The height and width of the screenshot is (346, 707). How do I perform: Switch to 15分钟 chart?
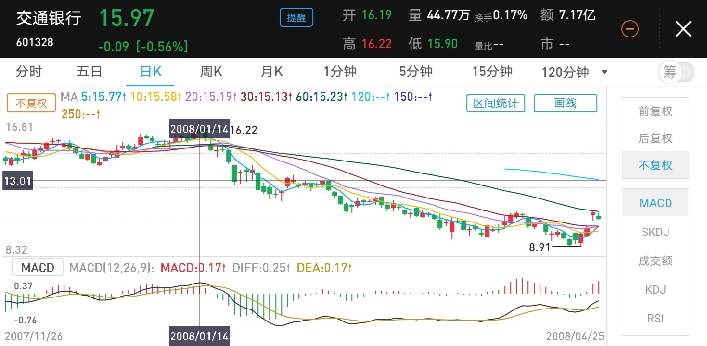click(492, 72)
